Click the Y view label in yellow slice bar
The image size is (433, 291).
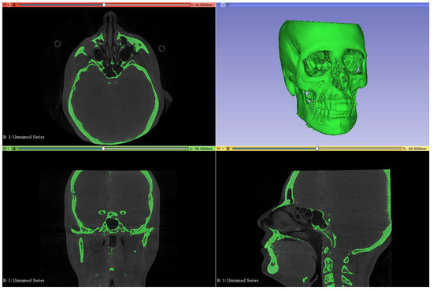[223, 149]
